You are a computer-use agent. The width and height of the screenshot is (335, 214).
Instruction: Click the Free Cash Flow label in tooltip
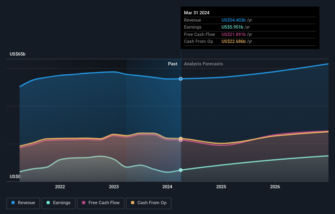[200, 34]
